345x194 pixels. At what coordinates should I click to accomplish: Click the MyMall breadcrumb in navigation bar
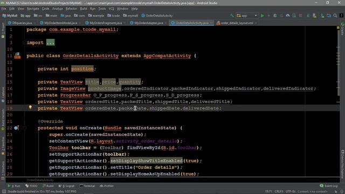(10, 16)
